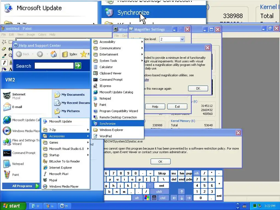Open My Documents from Start menu

(72, 95)
